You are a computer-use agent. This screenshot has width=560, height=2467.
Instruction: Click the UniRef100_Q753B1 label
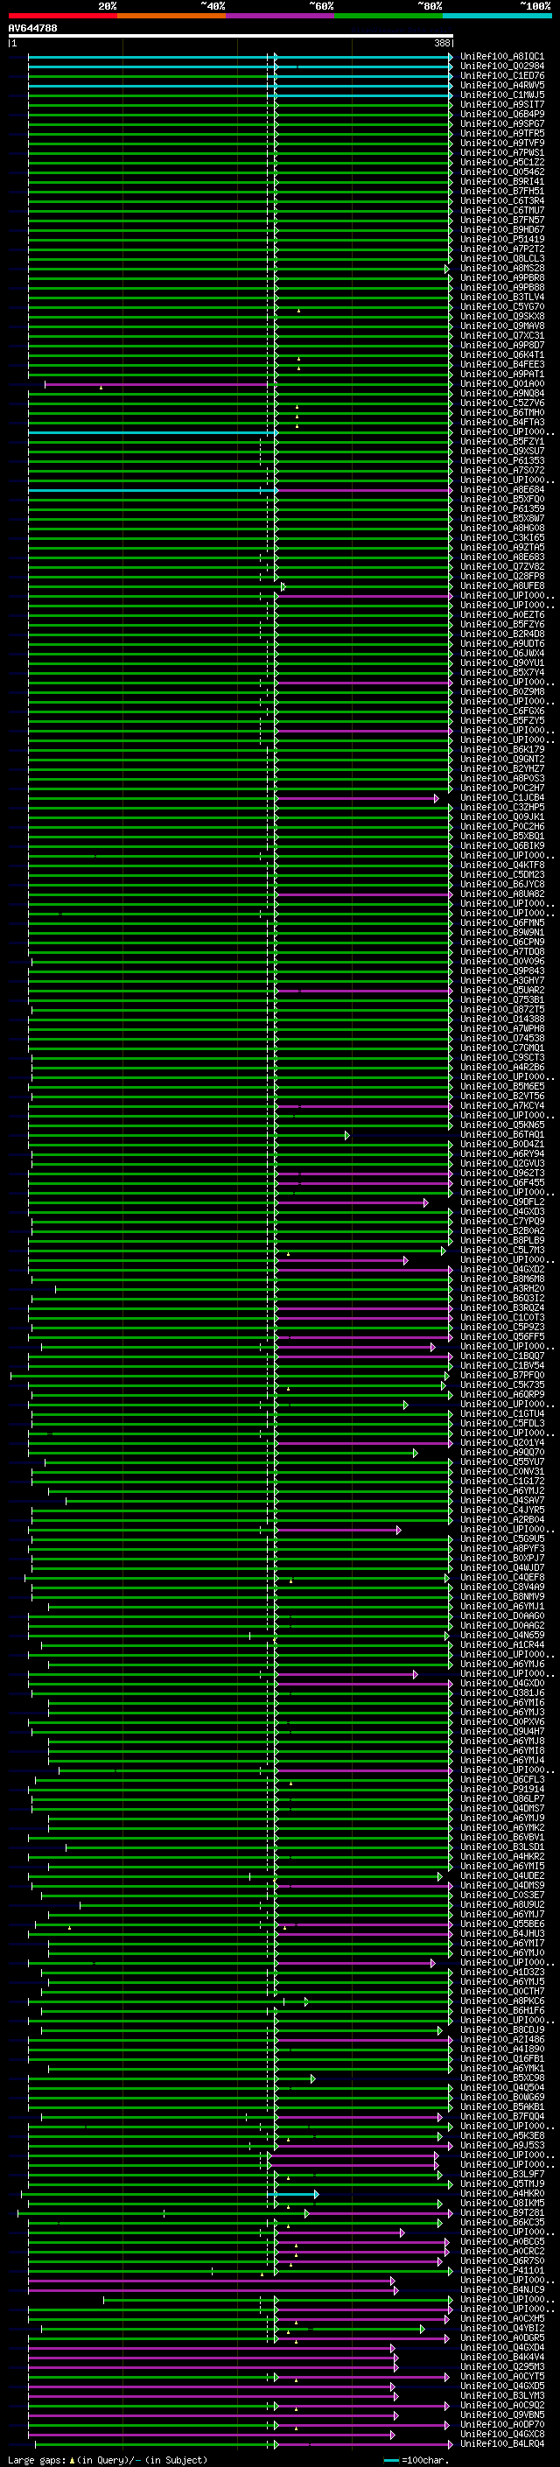click(501, 999)
